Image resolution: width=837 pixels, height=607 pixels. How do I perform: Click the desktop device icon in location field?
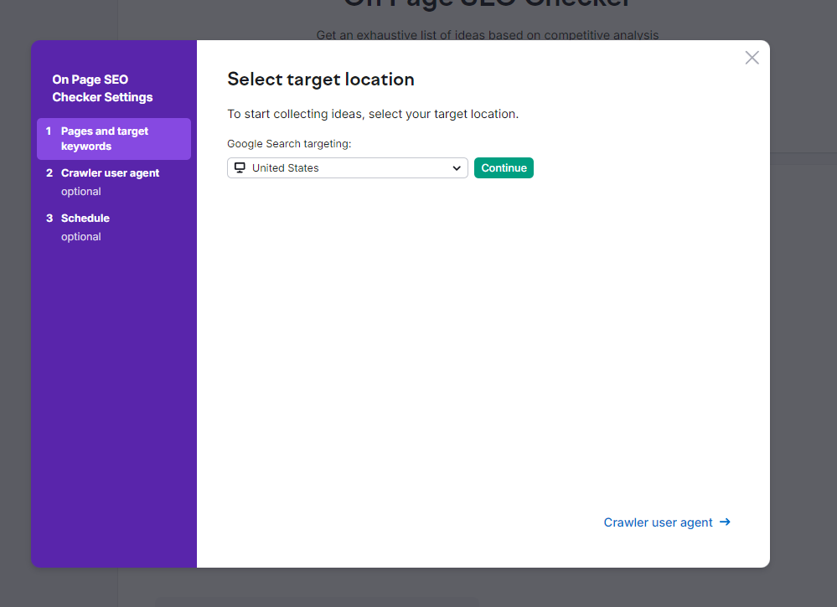click(240, 168)
